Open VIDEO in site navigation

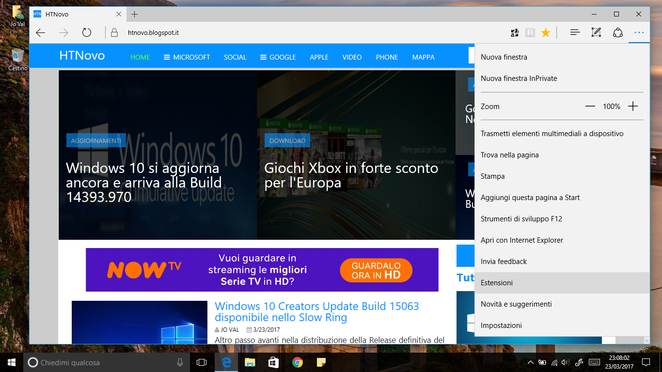click(x=352, y=57)
